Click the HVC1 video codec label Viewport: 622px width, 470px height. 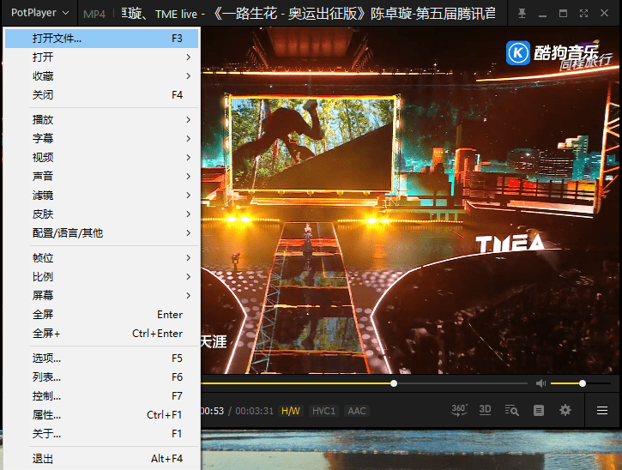[x=323, y=411]
